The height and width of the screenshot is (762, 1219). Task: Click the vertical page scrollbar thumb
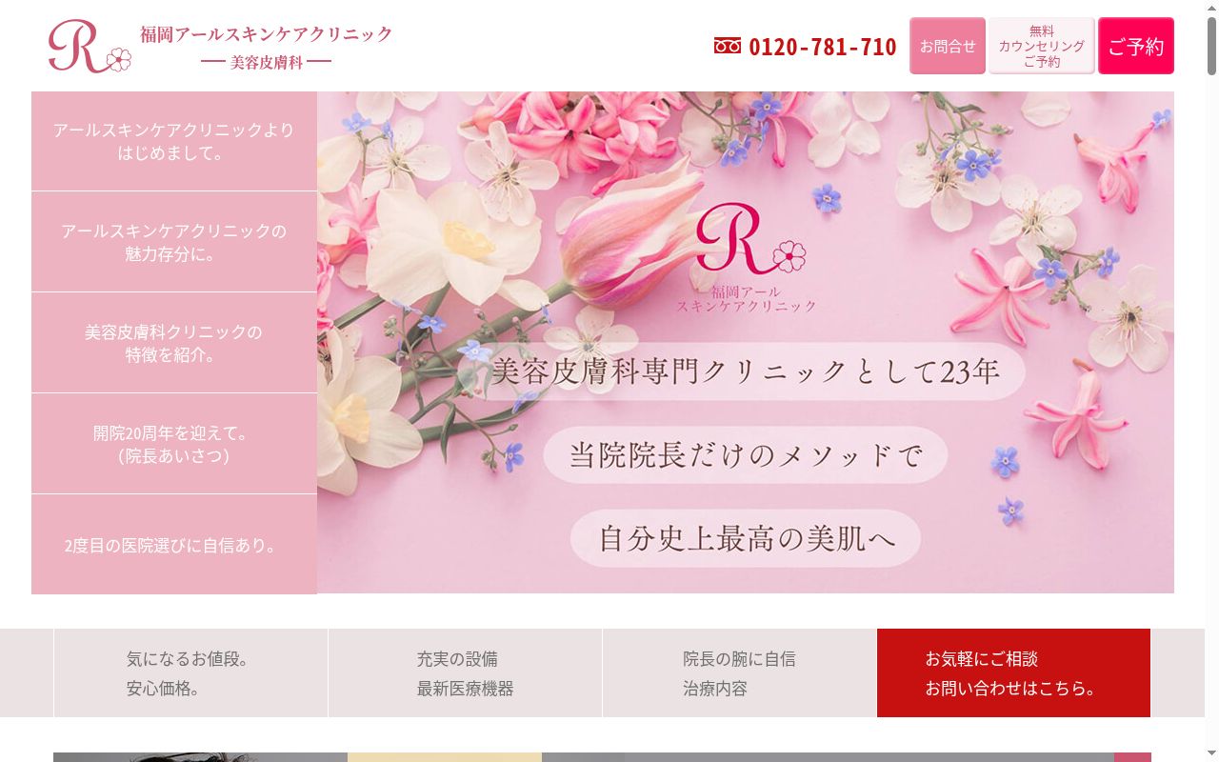1211,46
